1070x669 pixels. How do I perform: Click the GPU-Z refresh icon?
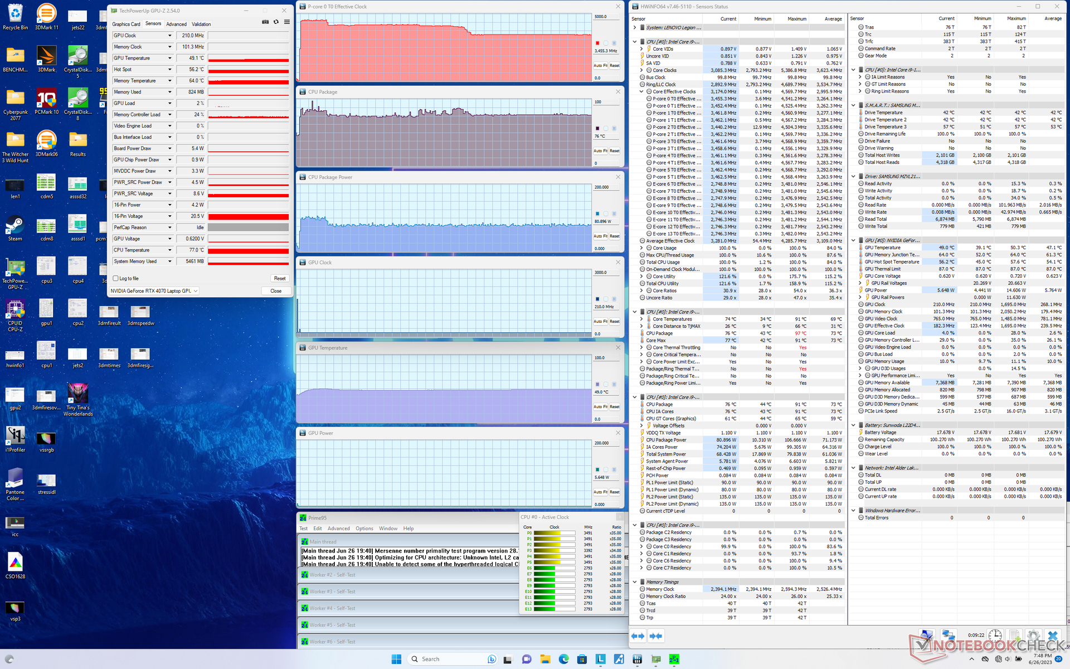[276, 22]
